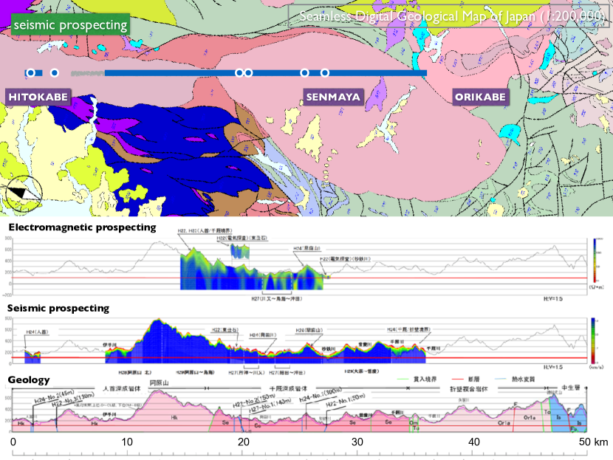The width and height of the screenshot is (613, 460).
Task: Click the H:V=1:5 label in the electromagnetic panel
Action: (552, 298)
